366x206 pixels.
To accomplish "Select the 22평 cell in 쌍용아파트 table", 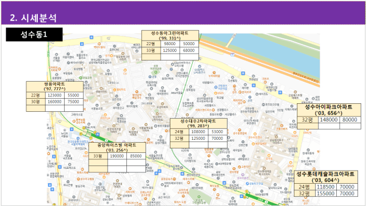I will (x=35, y=95).
